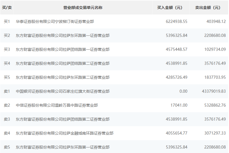
Task: Select 5396325.84 in the 卖5 row
Action: click(176, 147)
